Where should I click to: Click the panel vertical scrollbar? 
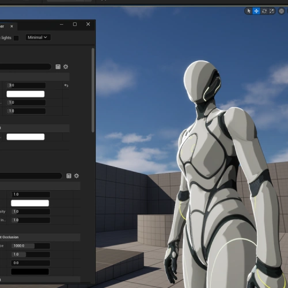[x=93, y=90]
